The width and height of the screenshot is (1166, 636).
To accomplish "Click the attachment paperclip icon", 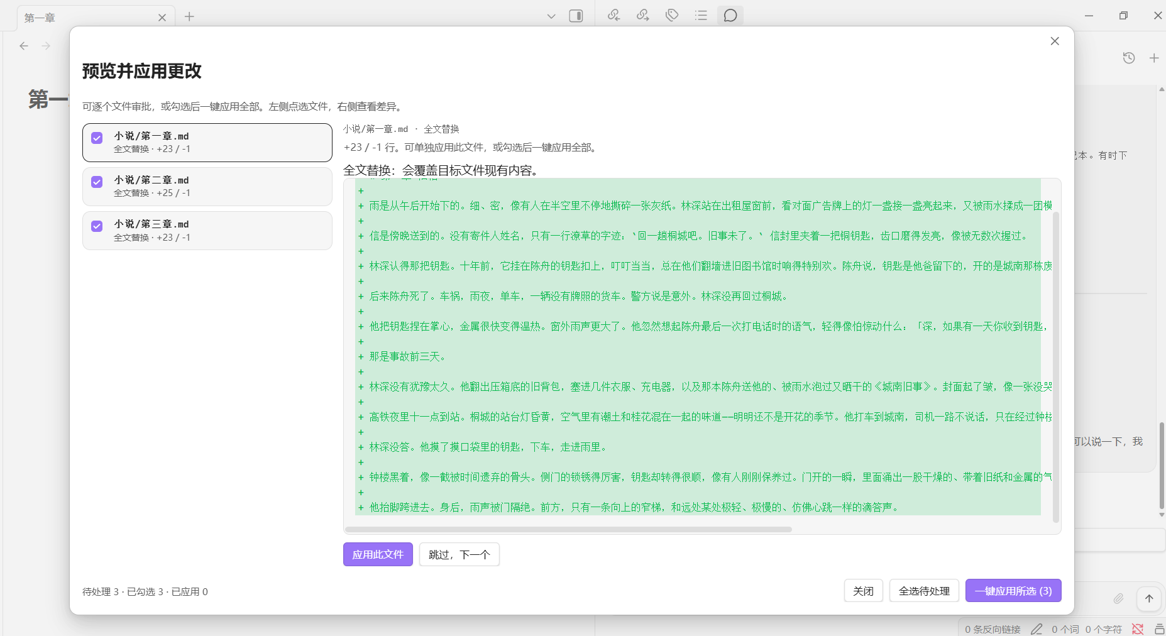I will (1119, 598).
